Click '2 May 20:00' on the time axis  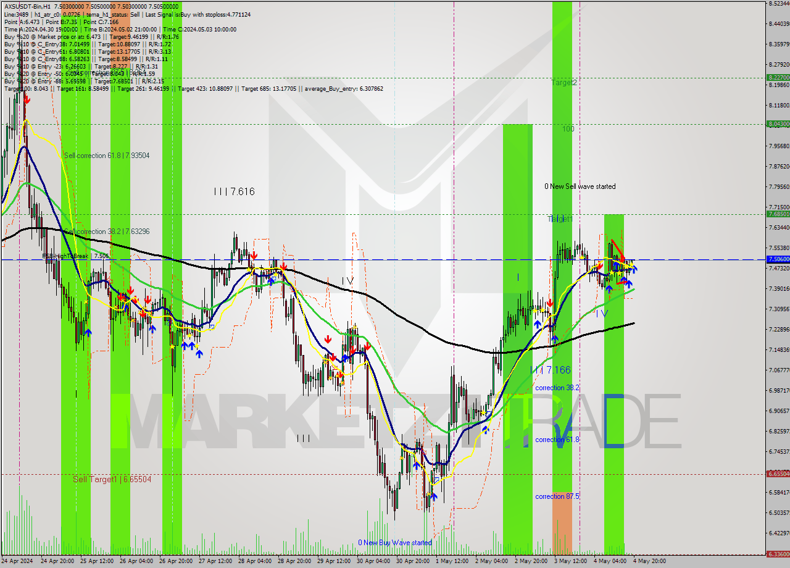531,562
